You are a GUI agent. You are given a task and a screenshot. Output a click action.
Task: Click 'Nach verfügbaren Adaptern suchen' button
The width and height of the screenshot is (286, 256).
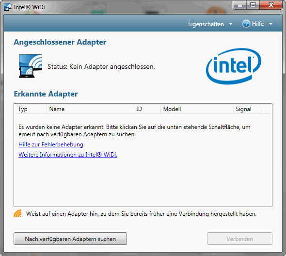tap(70, 239)
